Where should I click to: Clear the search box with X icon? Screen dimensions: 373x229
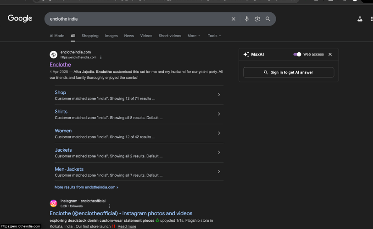click(x=234, y=19)
